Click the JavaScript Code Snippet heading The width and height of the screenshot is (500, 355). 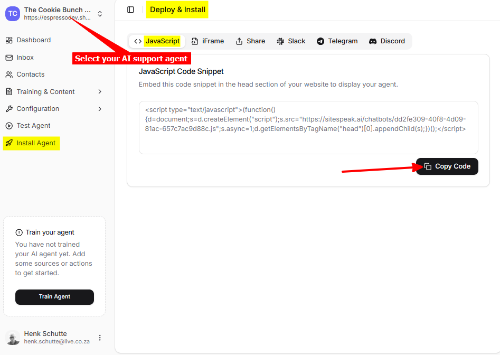pos(181,71)
